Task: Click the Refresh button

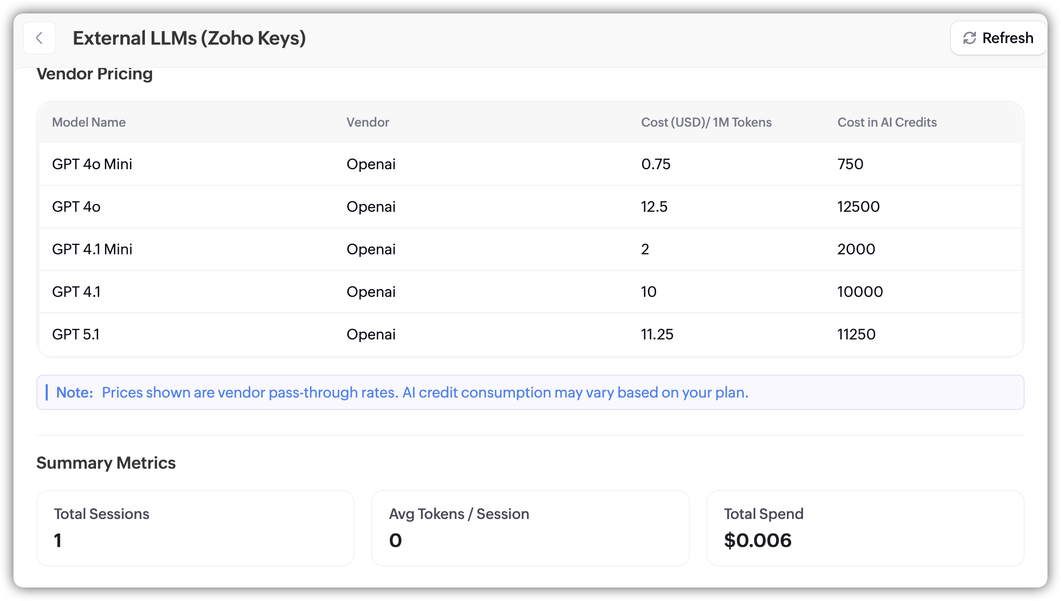Action: point(998,38)
